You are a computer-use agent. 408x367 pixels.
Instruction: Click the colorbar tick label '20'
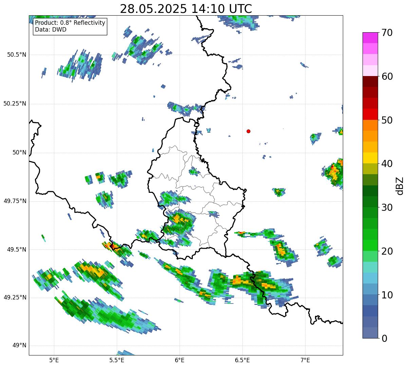[x=387, y=252]
